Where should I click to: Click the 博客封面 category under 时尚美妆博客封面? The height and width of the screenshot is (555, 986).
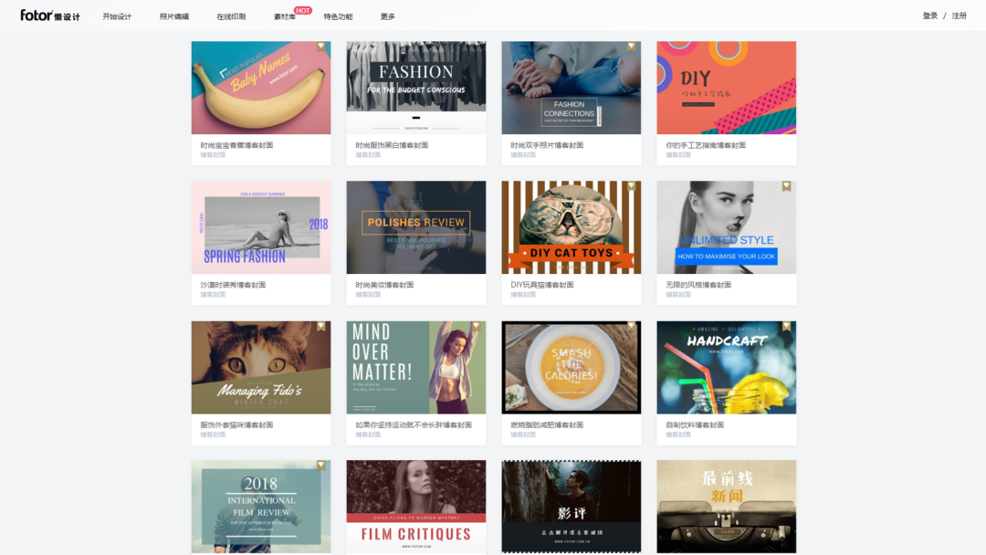pyautogui.click(x=368, y=294)
